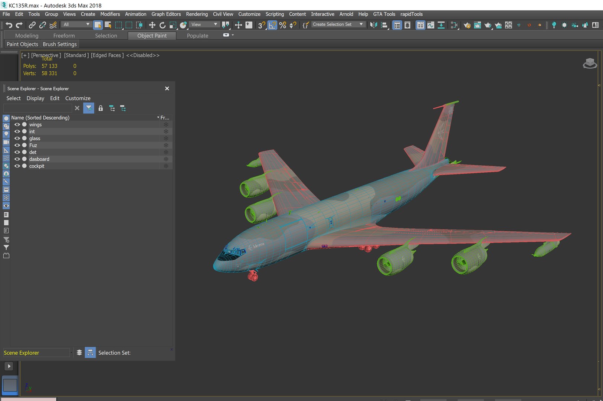Switch to the Freeform ribbon tab
This screenshot has width=603, height=401.
pyautogui.click(x=64, y=36)
